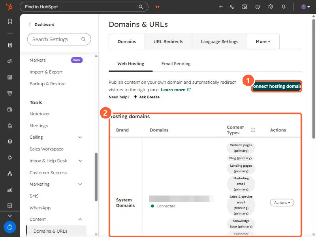The width and height of the screenshot is (316, 237).
Task: Expand the Marketing section chevron
Action: [80, 184]
